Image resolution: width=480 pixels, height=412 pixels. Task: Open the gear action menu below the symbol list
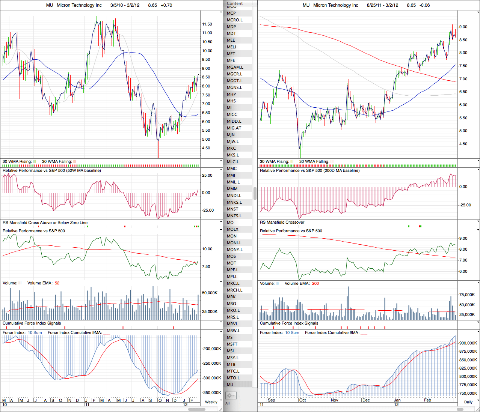[231, 395]
